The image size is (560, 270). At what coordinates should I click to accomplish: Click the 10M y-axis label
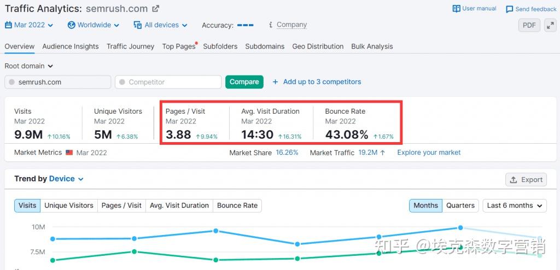[x=38, y=227]
